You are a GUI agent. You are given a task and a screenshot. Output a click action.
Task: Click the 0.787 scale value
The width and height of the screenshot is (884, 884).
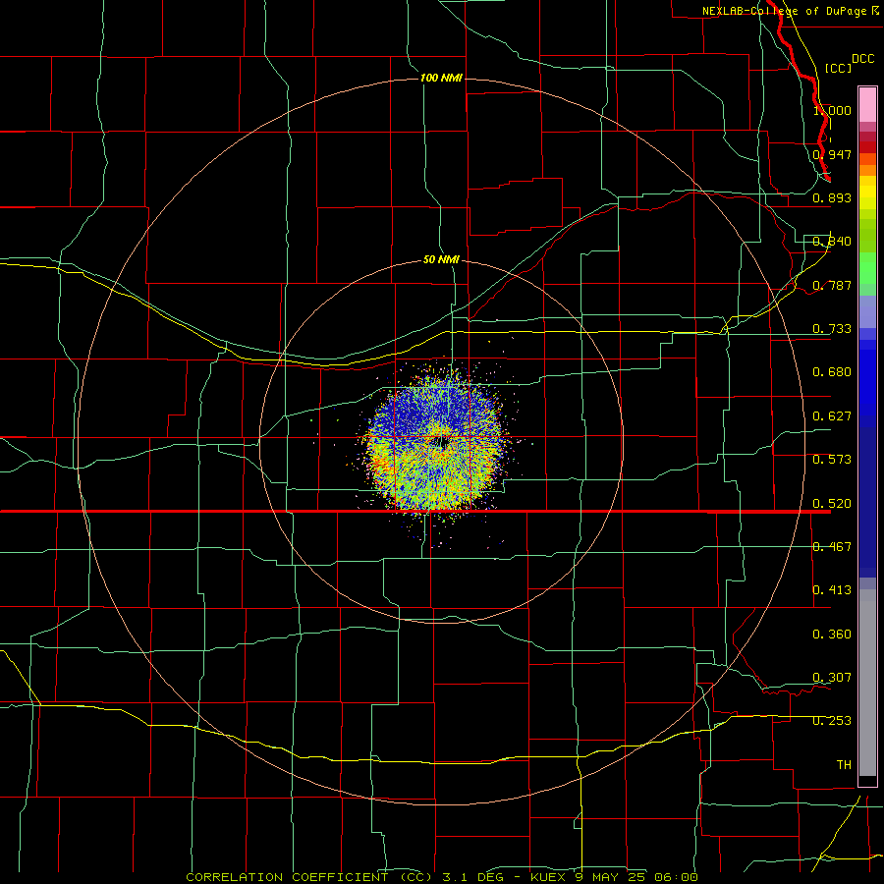[x=832, y=285]
